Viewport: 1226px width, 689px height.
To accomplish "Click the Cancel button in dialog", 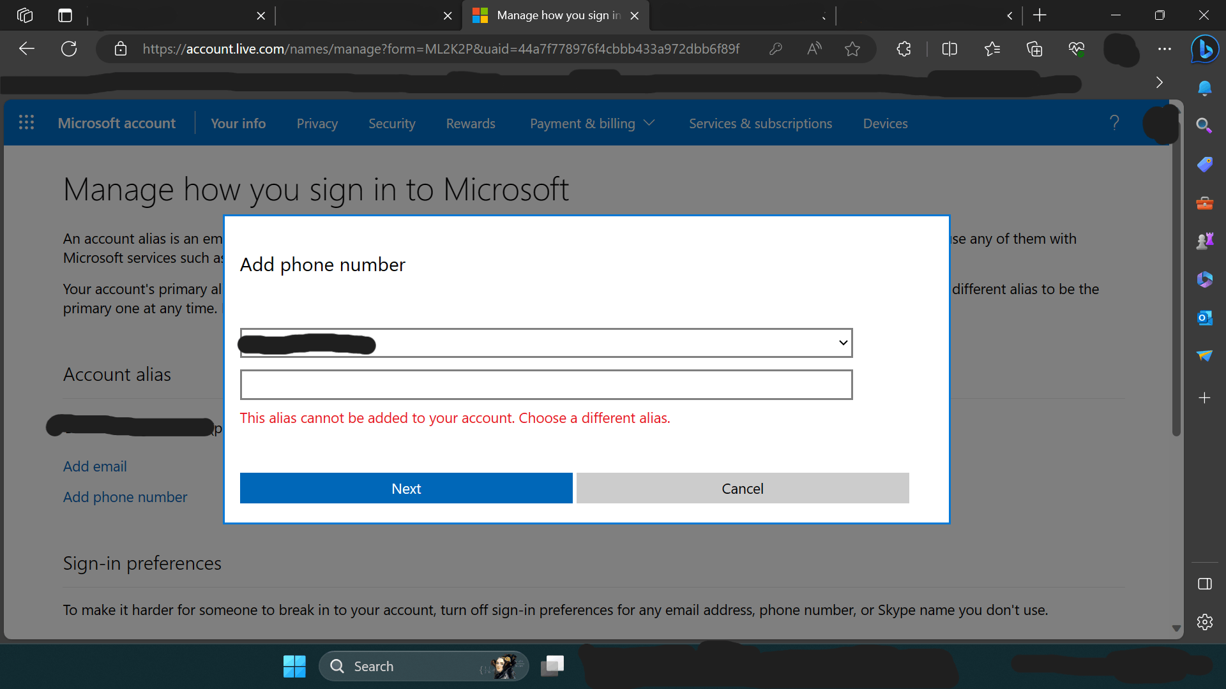I will (742, 489).
